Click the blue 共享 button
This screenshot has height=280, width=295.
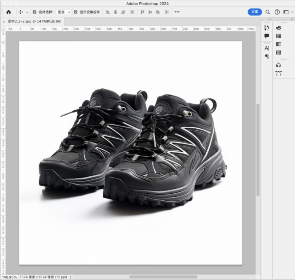(x=255, y=12)
